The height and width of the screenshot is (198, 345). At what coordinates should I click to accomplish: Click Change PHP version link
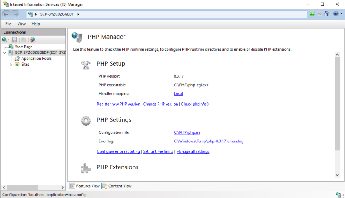tap(161, 104)
